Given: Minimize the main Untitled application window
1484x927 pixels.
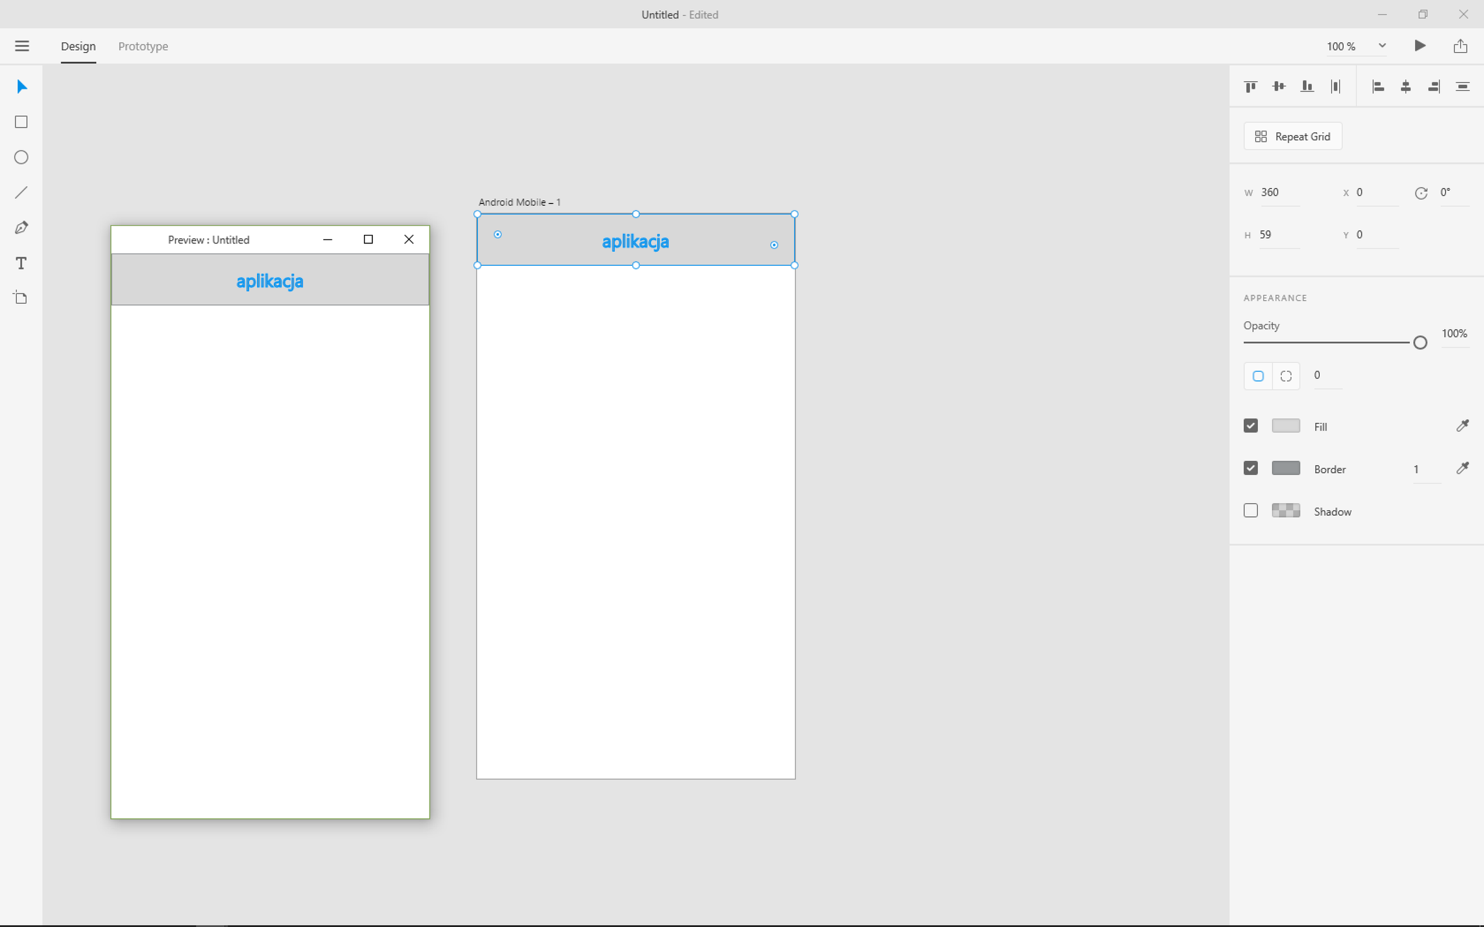Looking at the screenshot, I should [x=1382, y=14].
